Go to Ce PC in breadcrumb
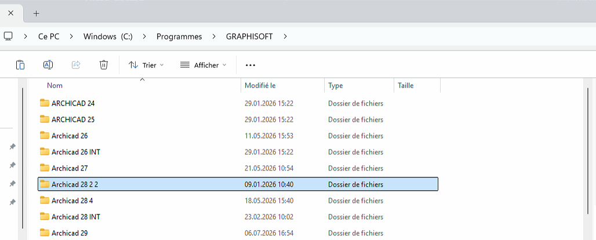The image size is (596, 240). click(x=49, y=37)
